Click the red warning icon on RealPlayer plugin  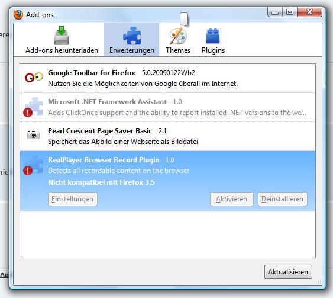point(28,171)
